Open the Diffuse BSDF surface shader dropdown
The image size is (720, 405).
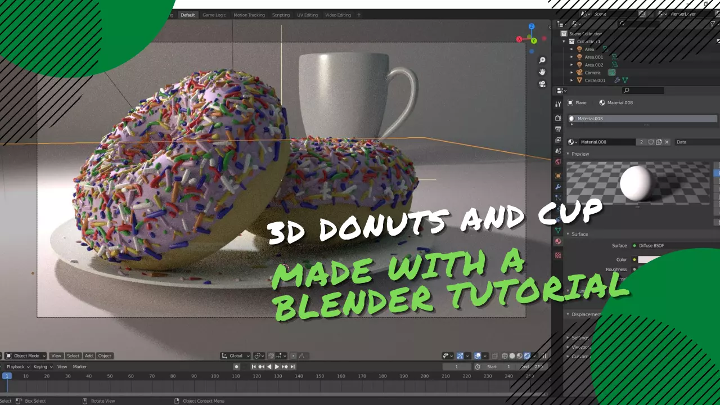(675, 246)
